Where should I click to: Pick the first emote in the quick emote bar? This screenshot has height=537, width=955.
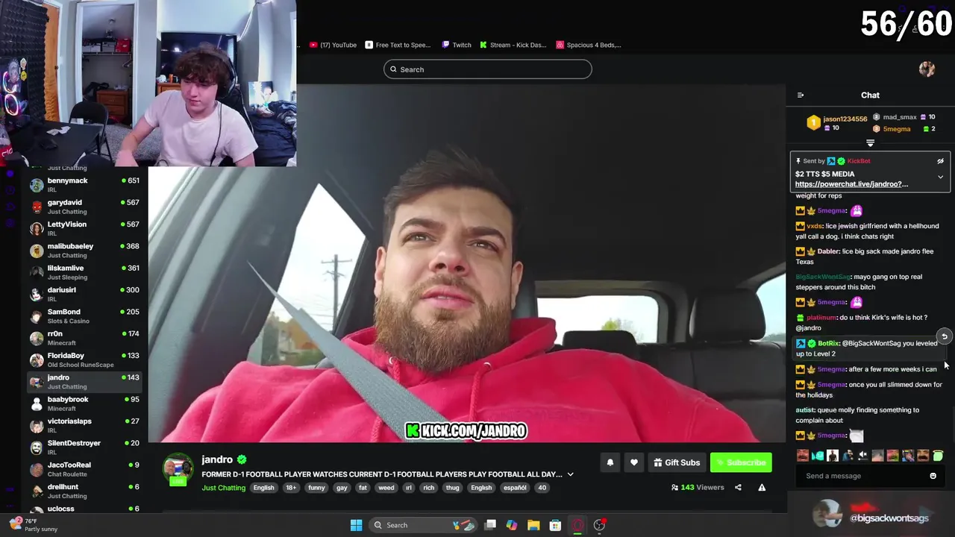[x=802, y=456]
